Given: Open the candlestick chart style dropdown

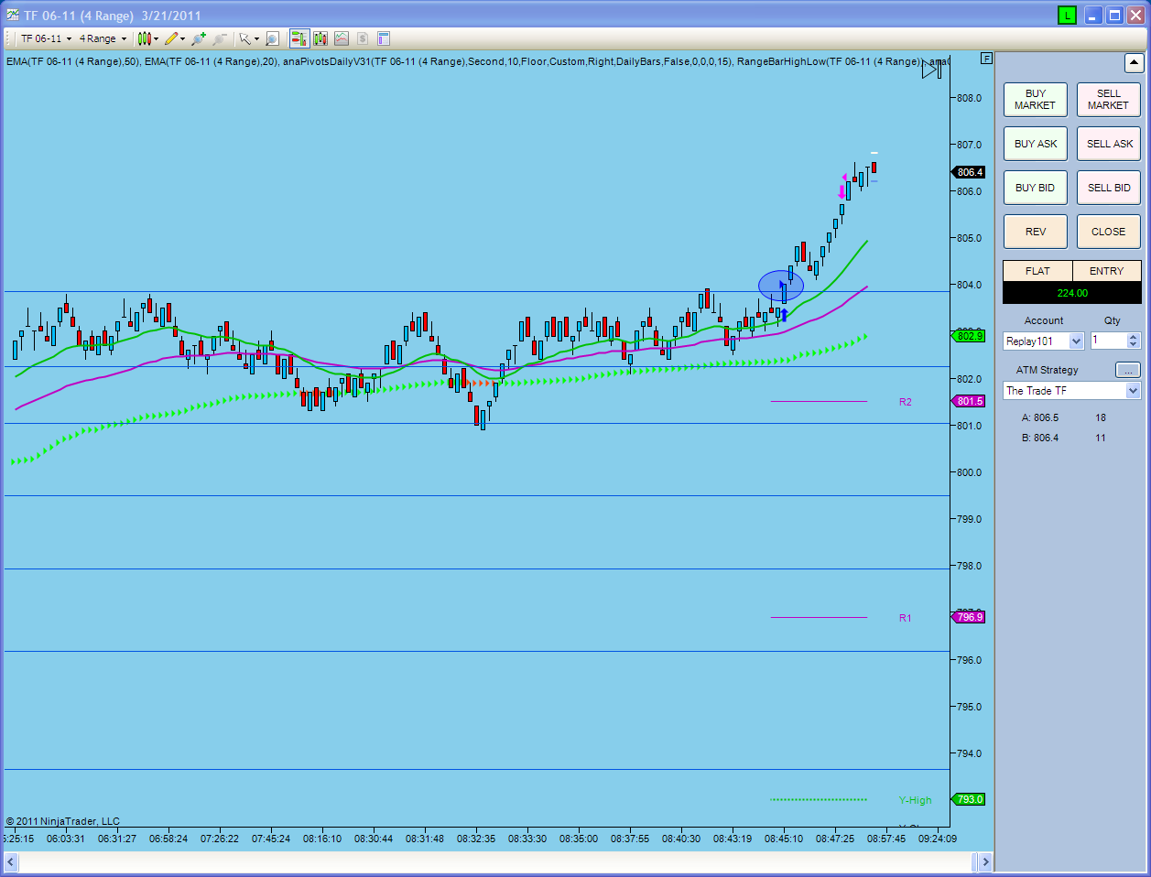Looking at the screenshot, I should (148, 38).
